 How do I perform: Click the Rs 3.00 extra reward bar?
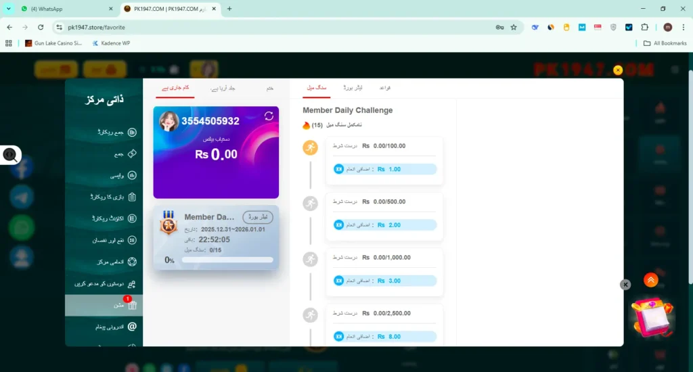point(384,281)
